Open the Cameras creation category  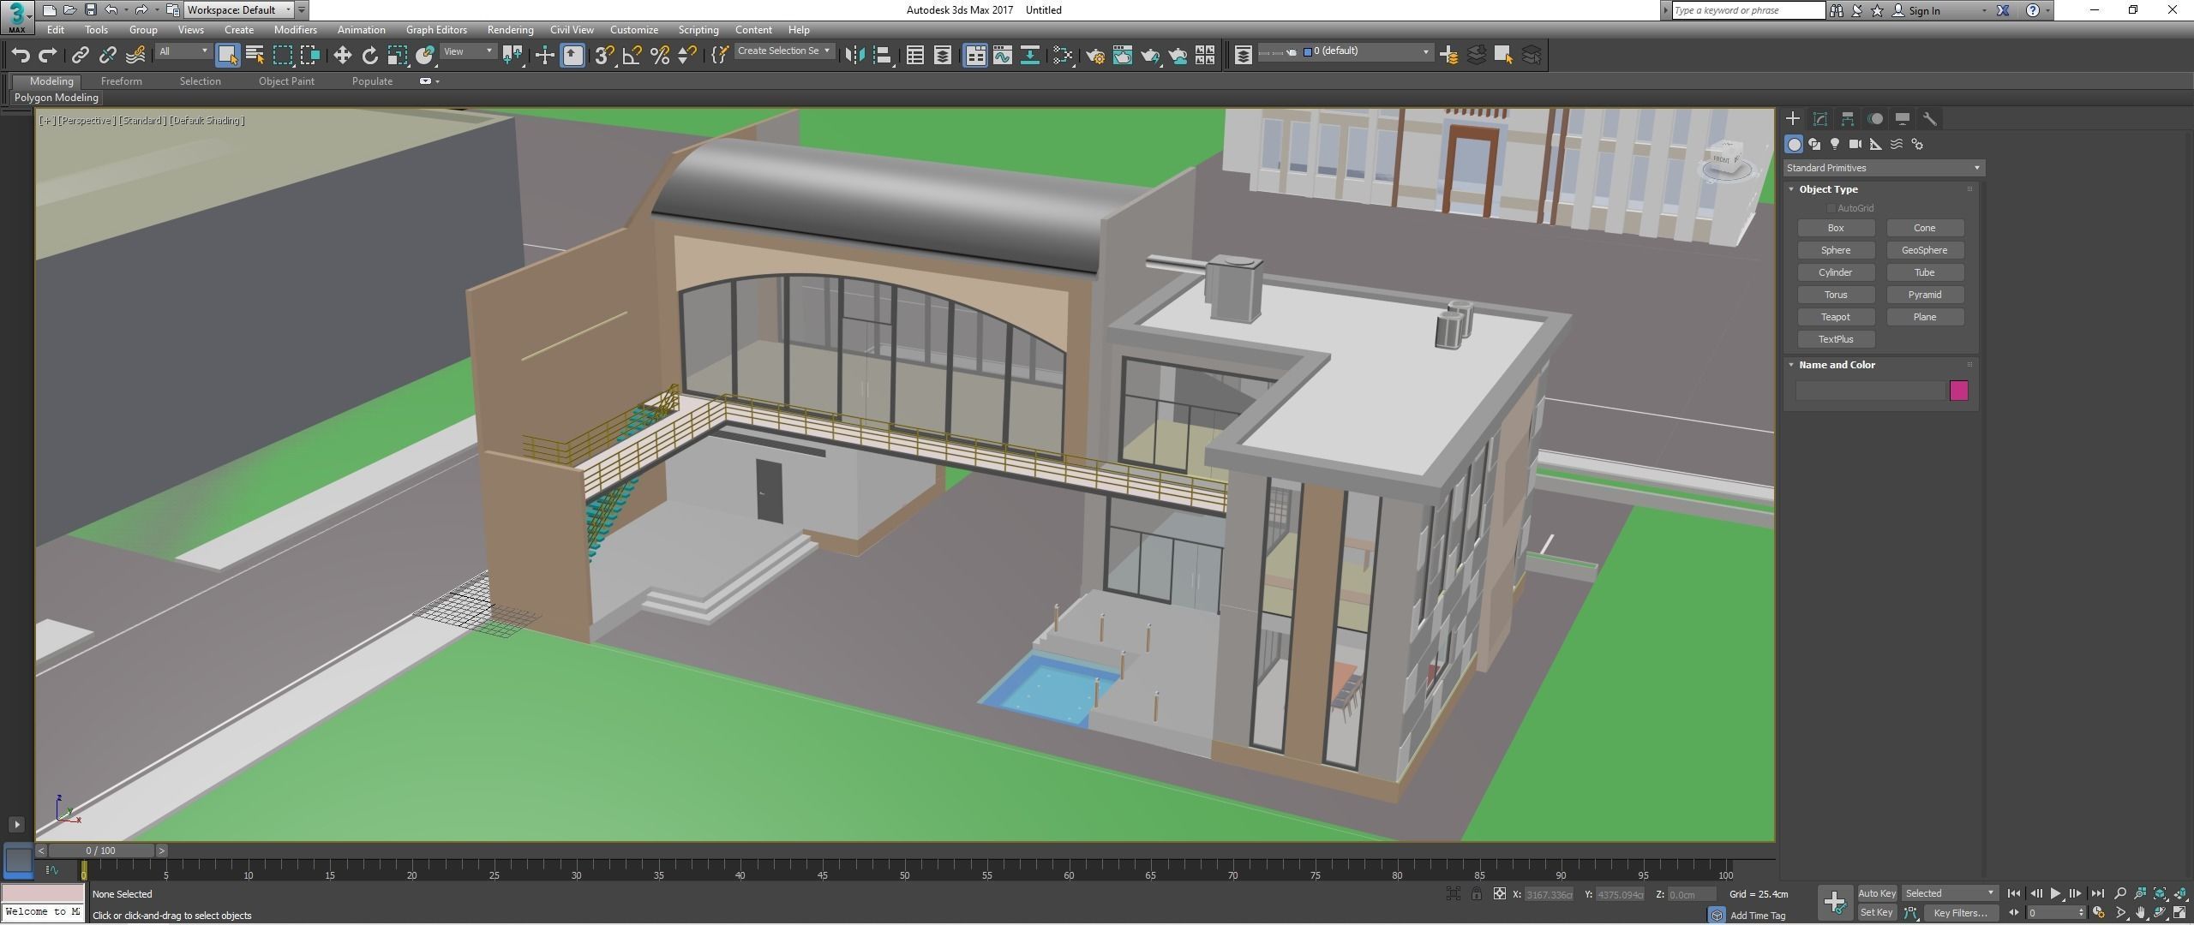[1855, 144]
